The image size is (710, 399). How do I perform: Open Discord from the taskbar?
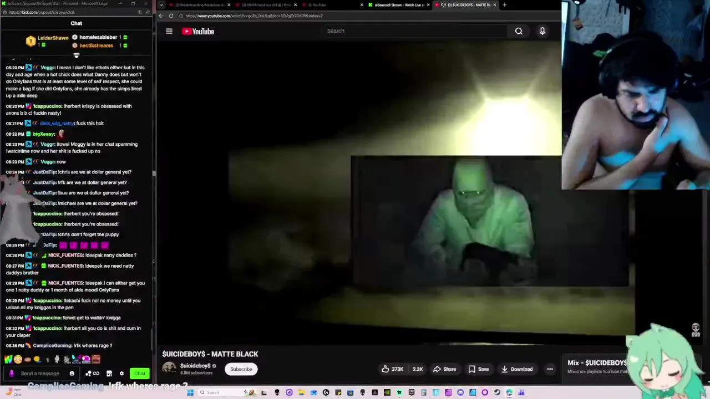[x=460, y=392]
